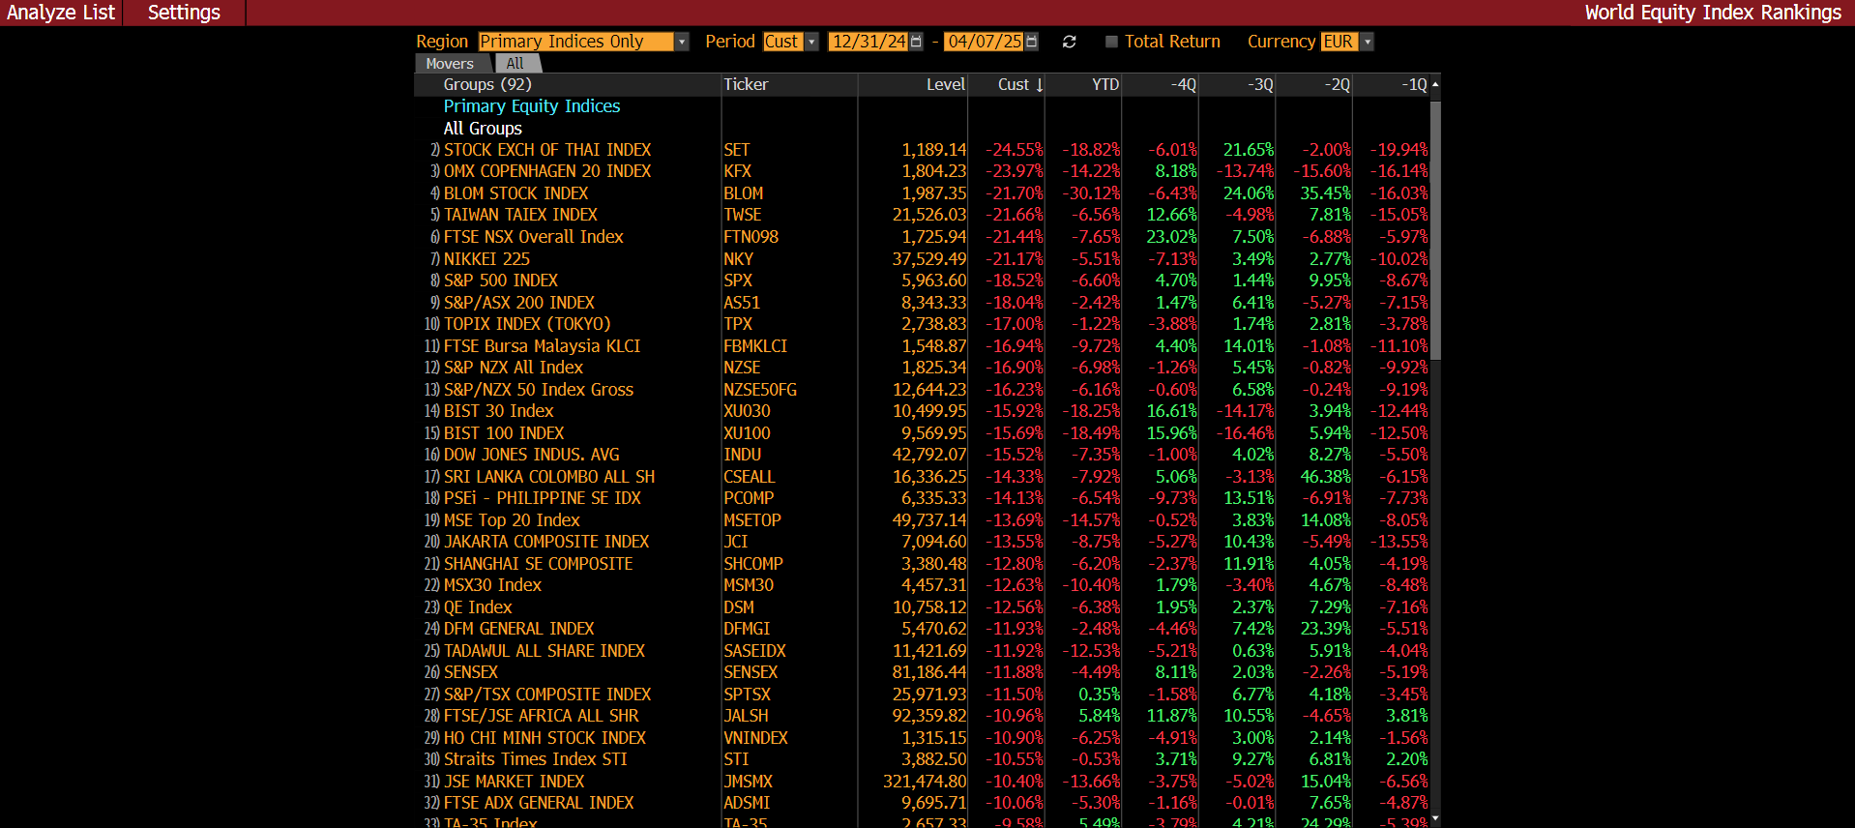
Task: Switch to the All tab
Action: pos(515,64)
